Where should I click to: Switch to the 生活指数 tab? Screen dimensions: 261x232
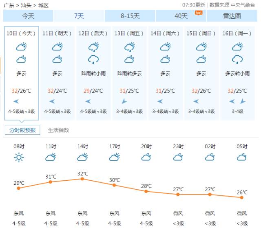[x=58, y=130]
